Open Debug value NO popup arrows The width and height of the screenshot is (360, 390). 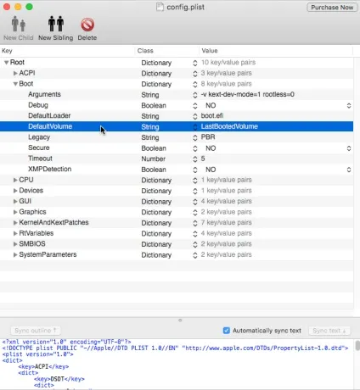pos(349,106)
